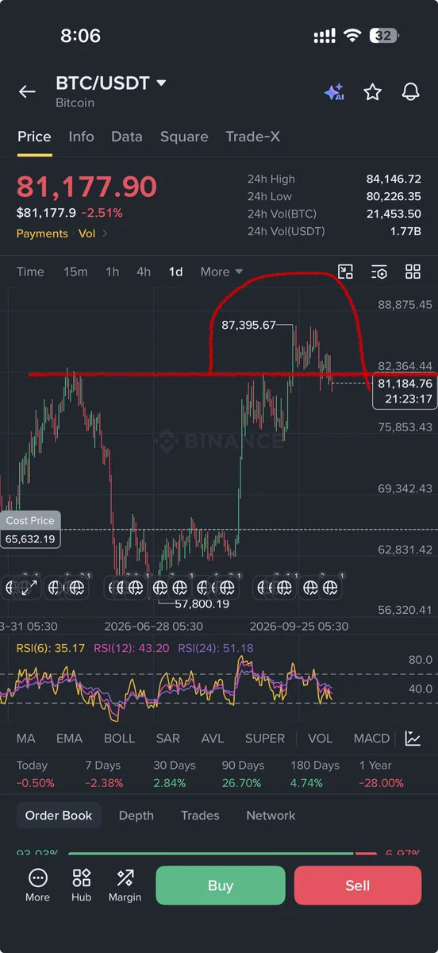Tap the chart low label 57,800.19

(x=202, y=604)
